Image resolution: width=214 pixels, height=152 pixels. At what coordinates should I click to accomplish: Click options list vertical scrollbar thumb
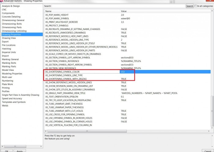point(212,111)
